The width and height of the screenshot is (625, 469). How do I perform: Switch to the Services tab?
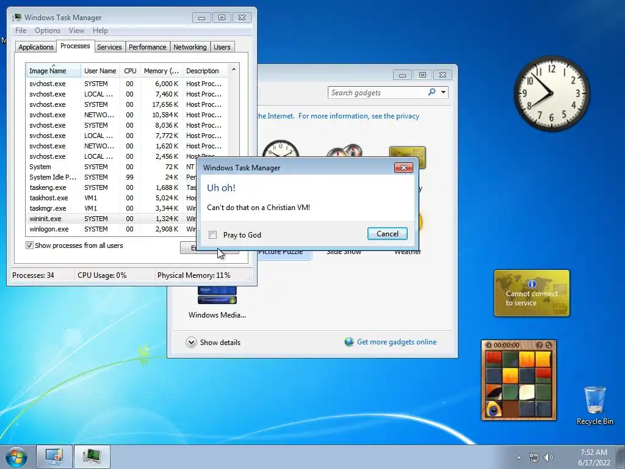point(109,47)
